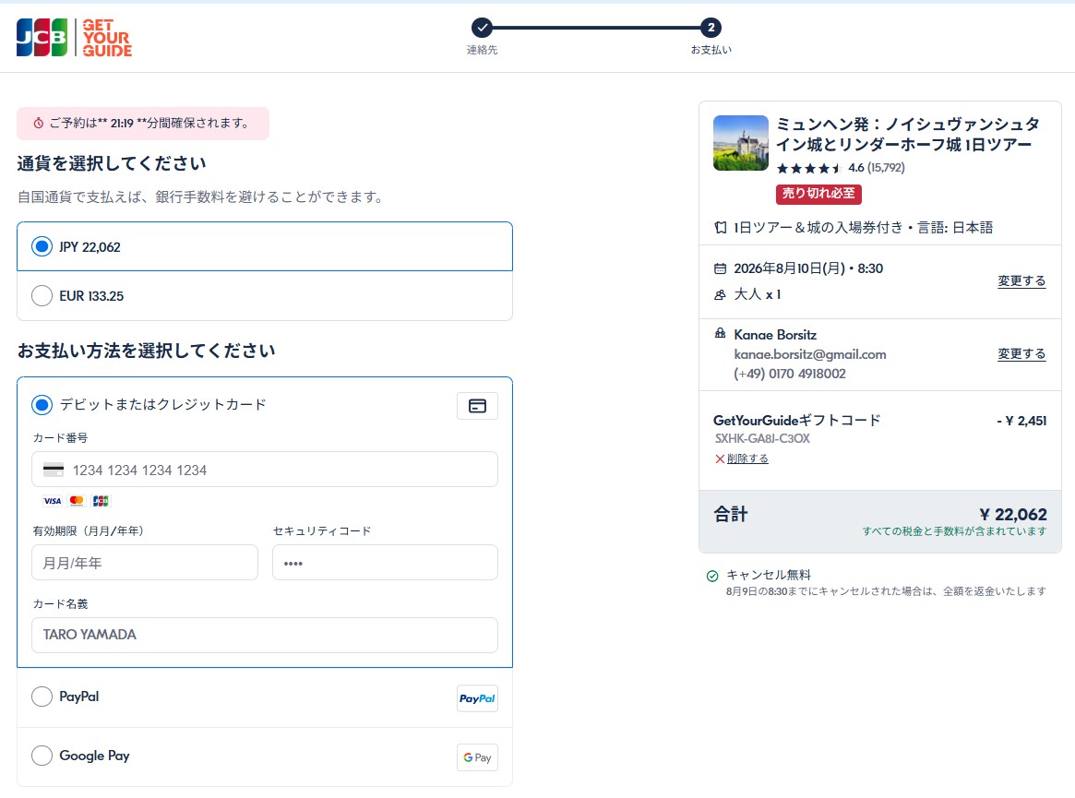Click the red X icon next to 削除する
The height and width of the screenshot is (798, 1075).
coord(720,459)
